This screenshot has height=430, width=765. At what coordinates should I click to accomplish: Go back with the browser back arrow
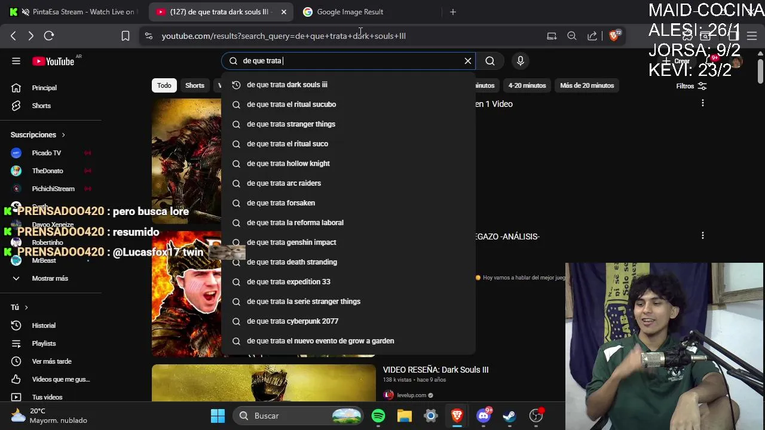pos(13,36)
